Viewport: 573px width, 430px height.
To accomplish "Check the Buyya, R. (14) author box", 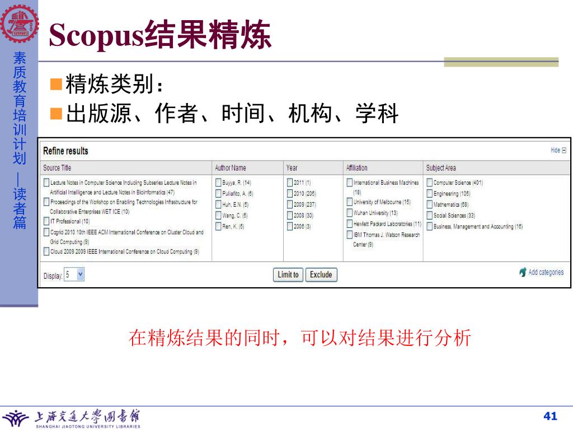I will [218, 182].
